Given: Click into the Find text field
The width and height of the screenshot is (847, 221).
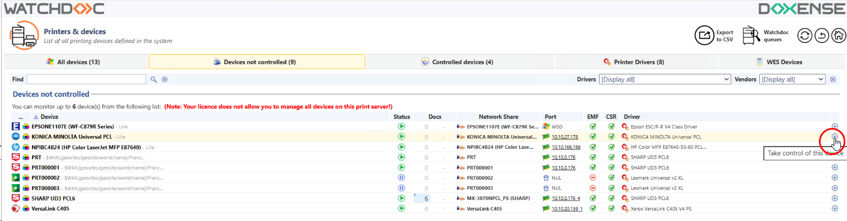Looking at the screenshot, I should (86, 79).
